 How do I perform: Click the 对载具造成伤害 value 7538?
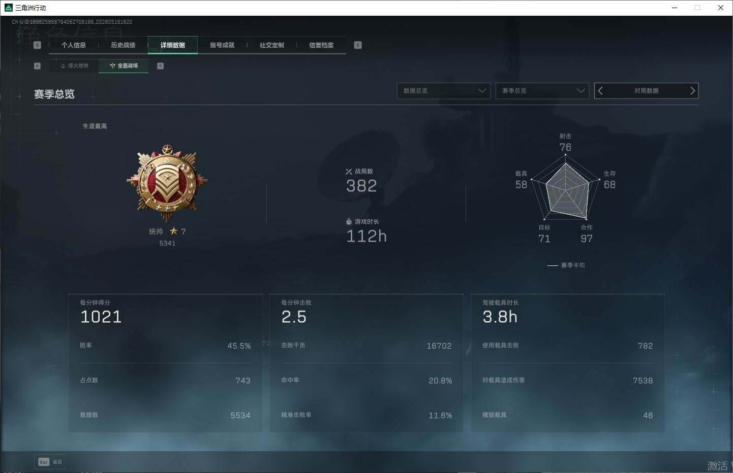tap(643, 381)
